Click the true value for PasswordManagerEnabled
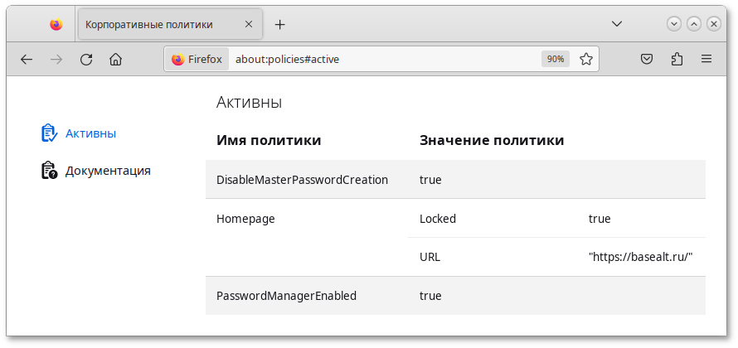Screen dimensions: 738x348 (x=430, y=296)
